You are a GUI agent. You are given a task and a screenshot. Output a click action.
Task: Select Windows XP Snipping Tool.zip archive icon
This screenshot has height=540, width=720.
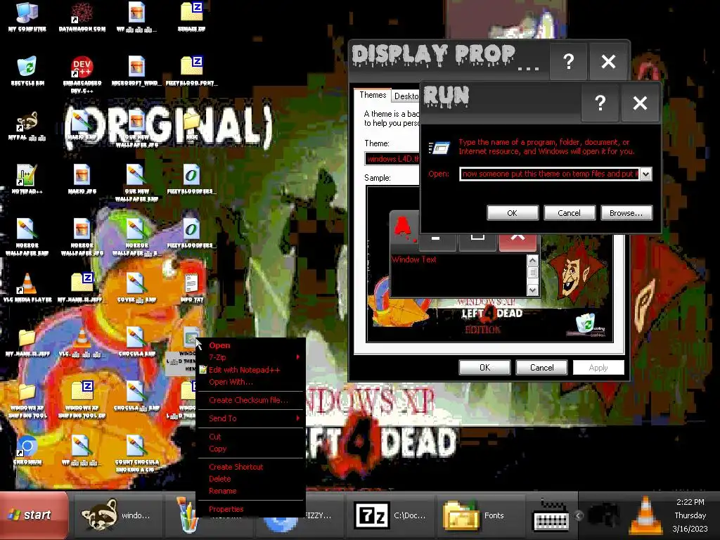tap(82, 399)
